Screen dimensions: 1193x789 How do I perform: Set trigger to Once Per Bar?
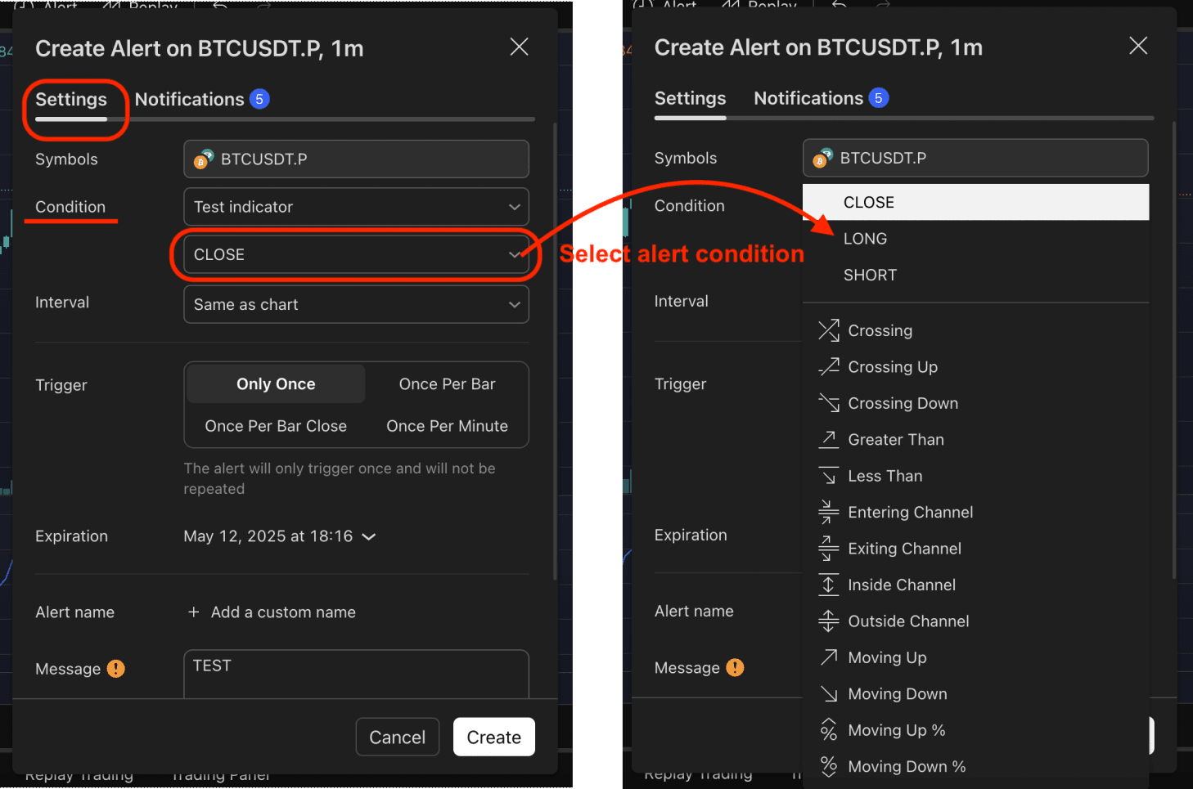[447, 384]
